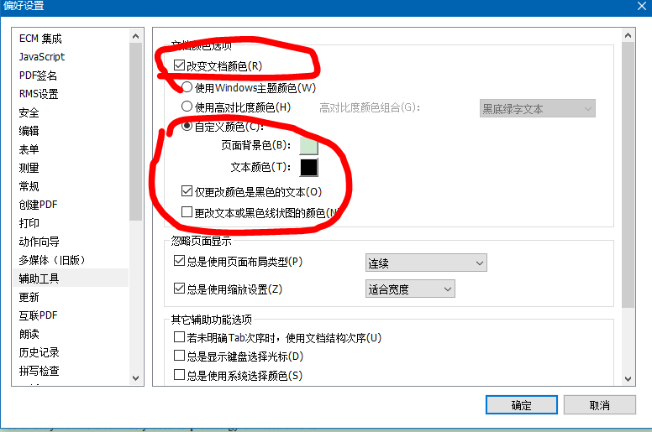Click category list scroll down arrow
652x432 pixels.
coord(135,378)
